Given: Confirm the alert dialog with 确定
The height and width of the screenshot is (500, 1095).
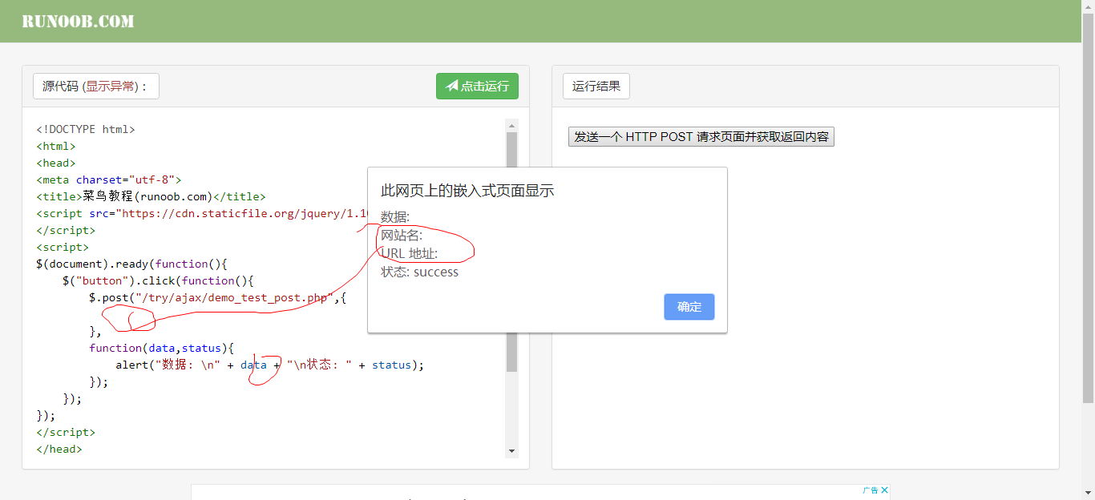Looking at the screenshot, I should 689,307.
